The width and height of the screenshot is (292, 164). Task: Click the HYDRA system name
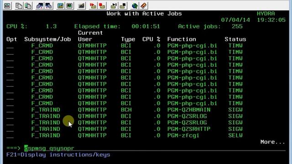pyautogui.click(x=266, y=14)
